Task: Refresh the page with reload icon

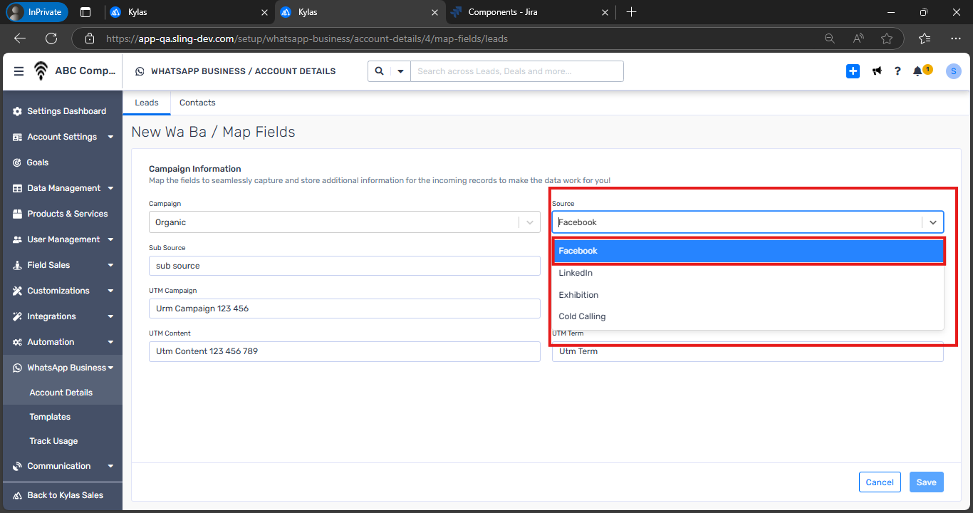Action: click(x=51, y=38)
